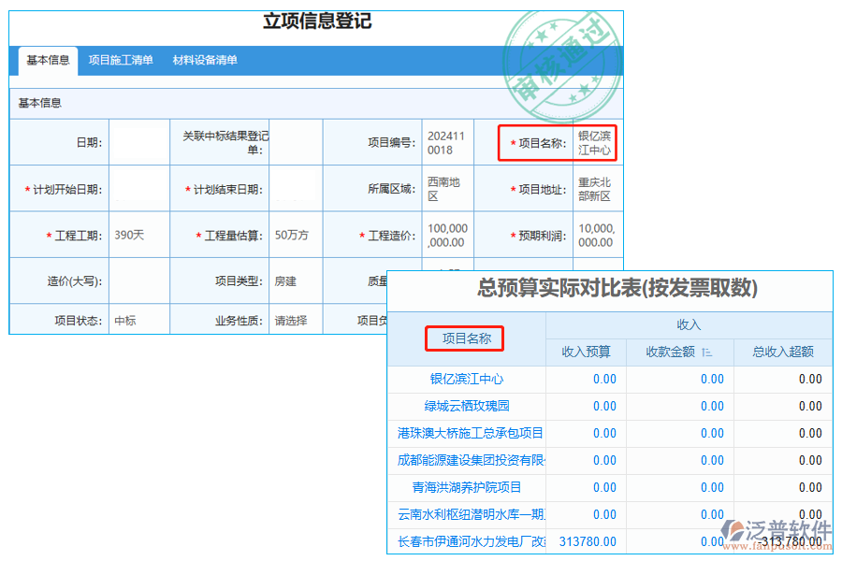Click the 计划结束日期 input field
Screen dimensions: 842x561
click(298, 188)
